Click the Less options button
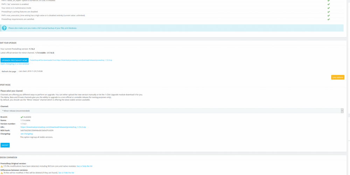Screen dimensions: 350x175 point(338,77)
